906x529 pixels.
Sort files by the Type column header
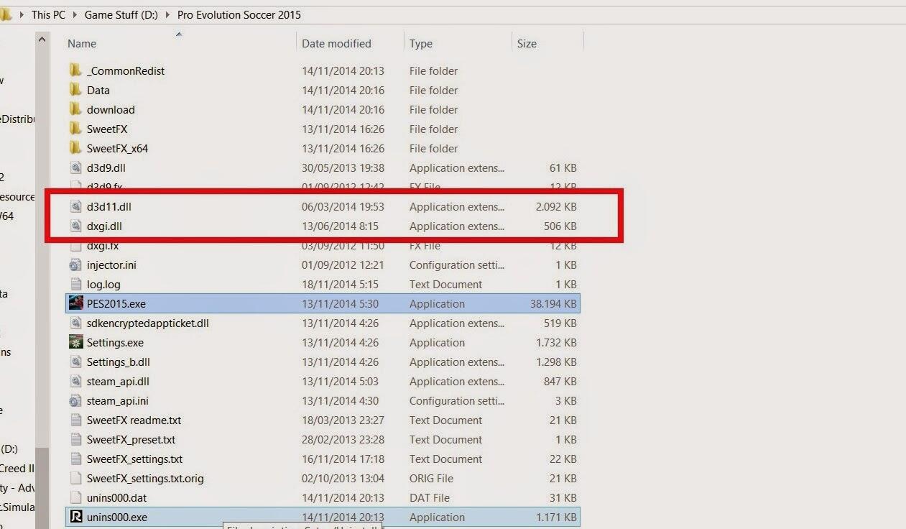coord(421,43)
